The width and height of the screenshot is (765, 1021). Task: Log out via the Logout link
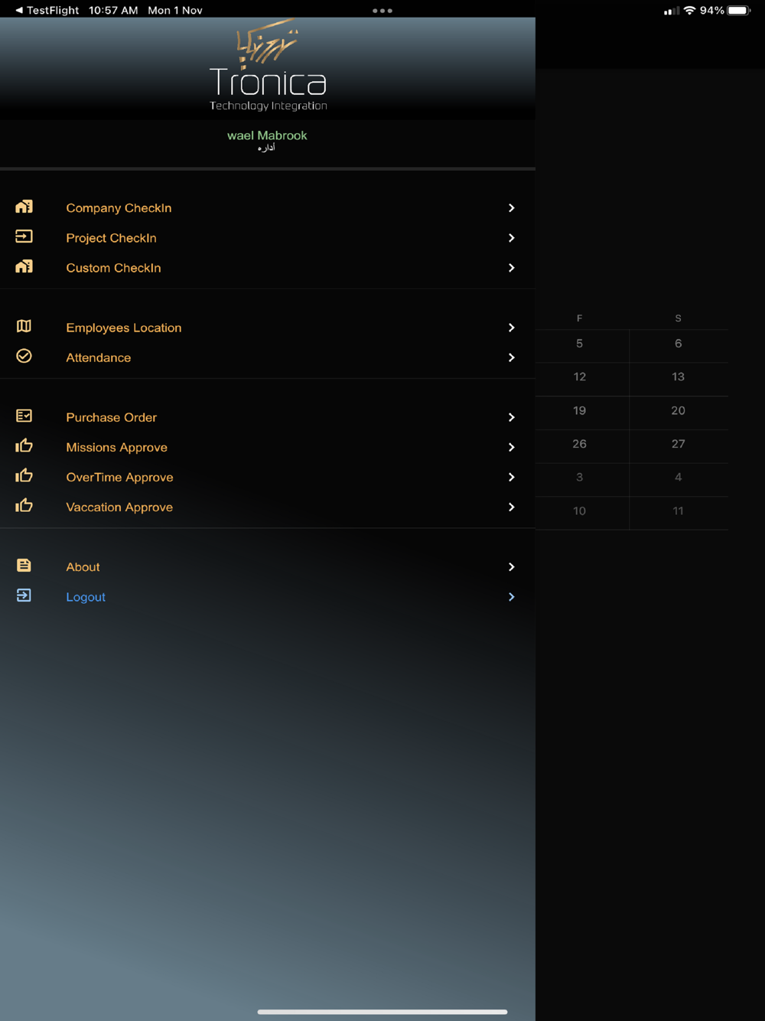[x=268, y=597]
